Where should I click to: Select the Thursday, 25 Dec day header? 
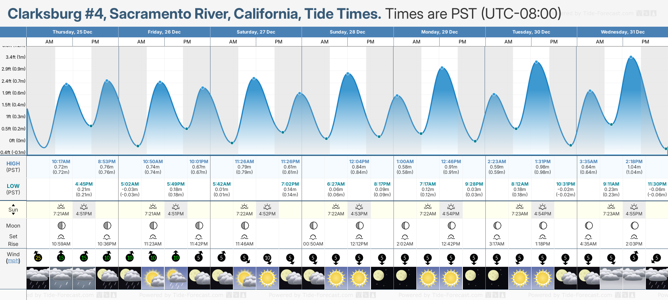click(x=72, y=32)
